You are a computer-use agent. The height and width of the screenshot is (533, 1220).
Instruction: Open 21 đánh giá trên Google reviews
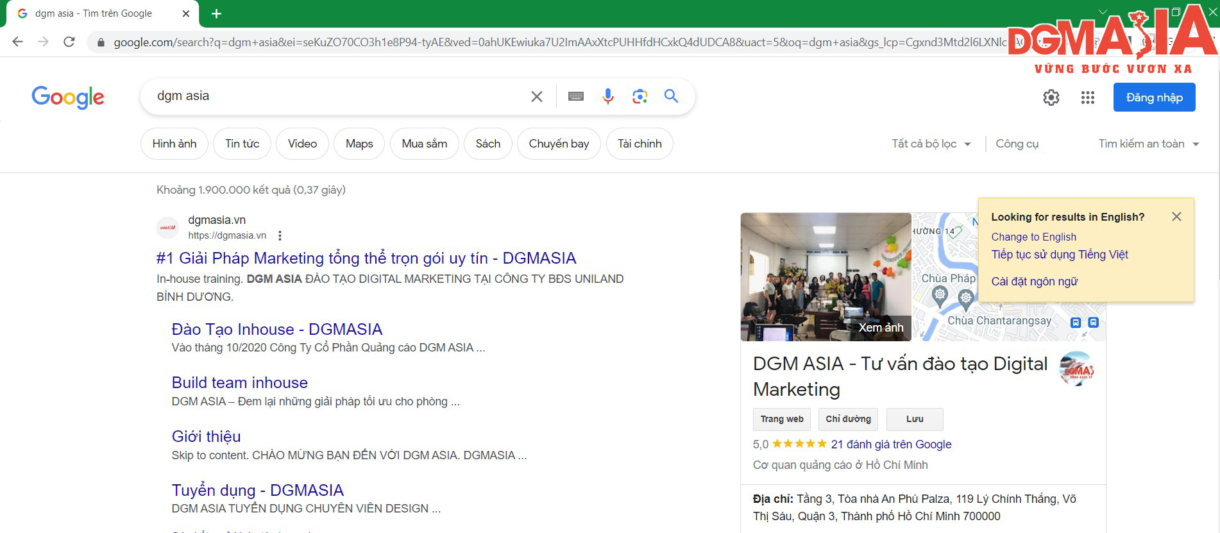(x=891, y=444)
